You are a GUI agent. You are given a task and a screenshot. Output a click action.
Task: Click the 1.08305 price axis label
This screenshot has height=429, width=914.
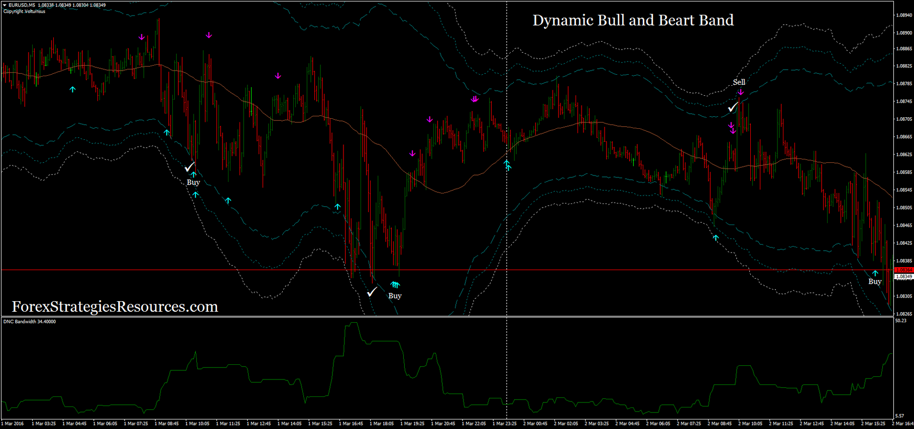coord(904,296)
